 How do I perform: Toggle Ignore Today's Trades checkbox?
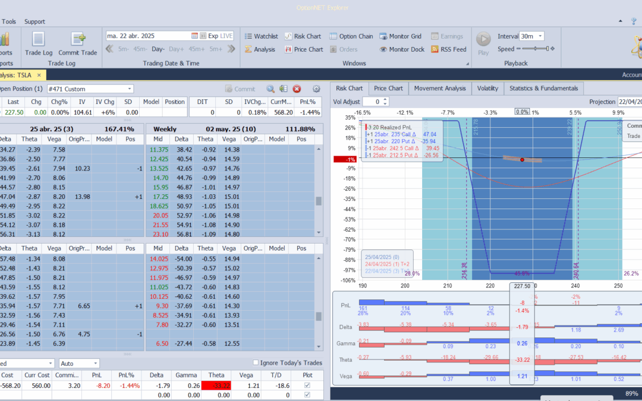click(256, 362)
